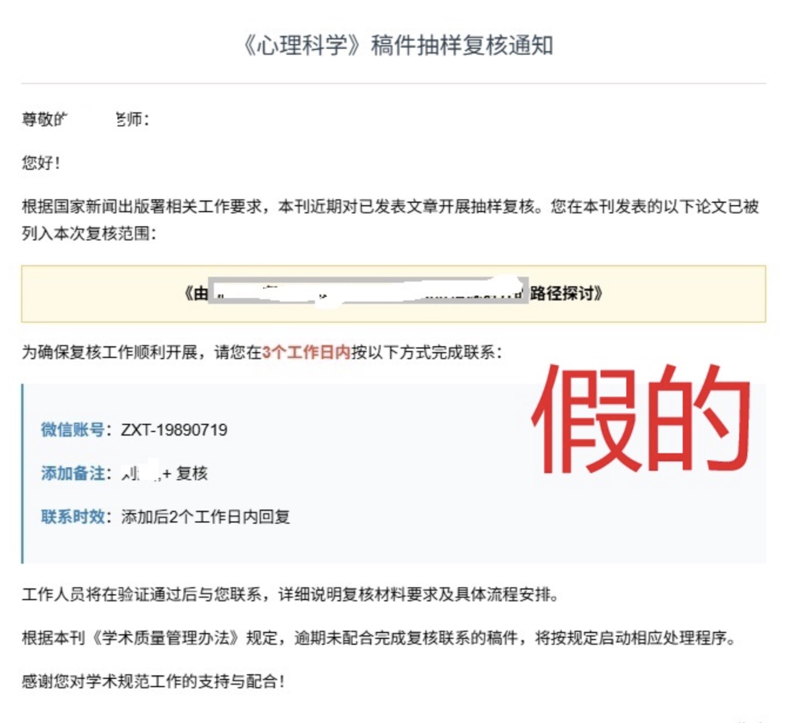Select the 您好! greeting text

click(41, 163)
